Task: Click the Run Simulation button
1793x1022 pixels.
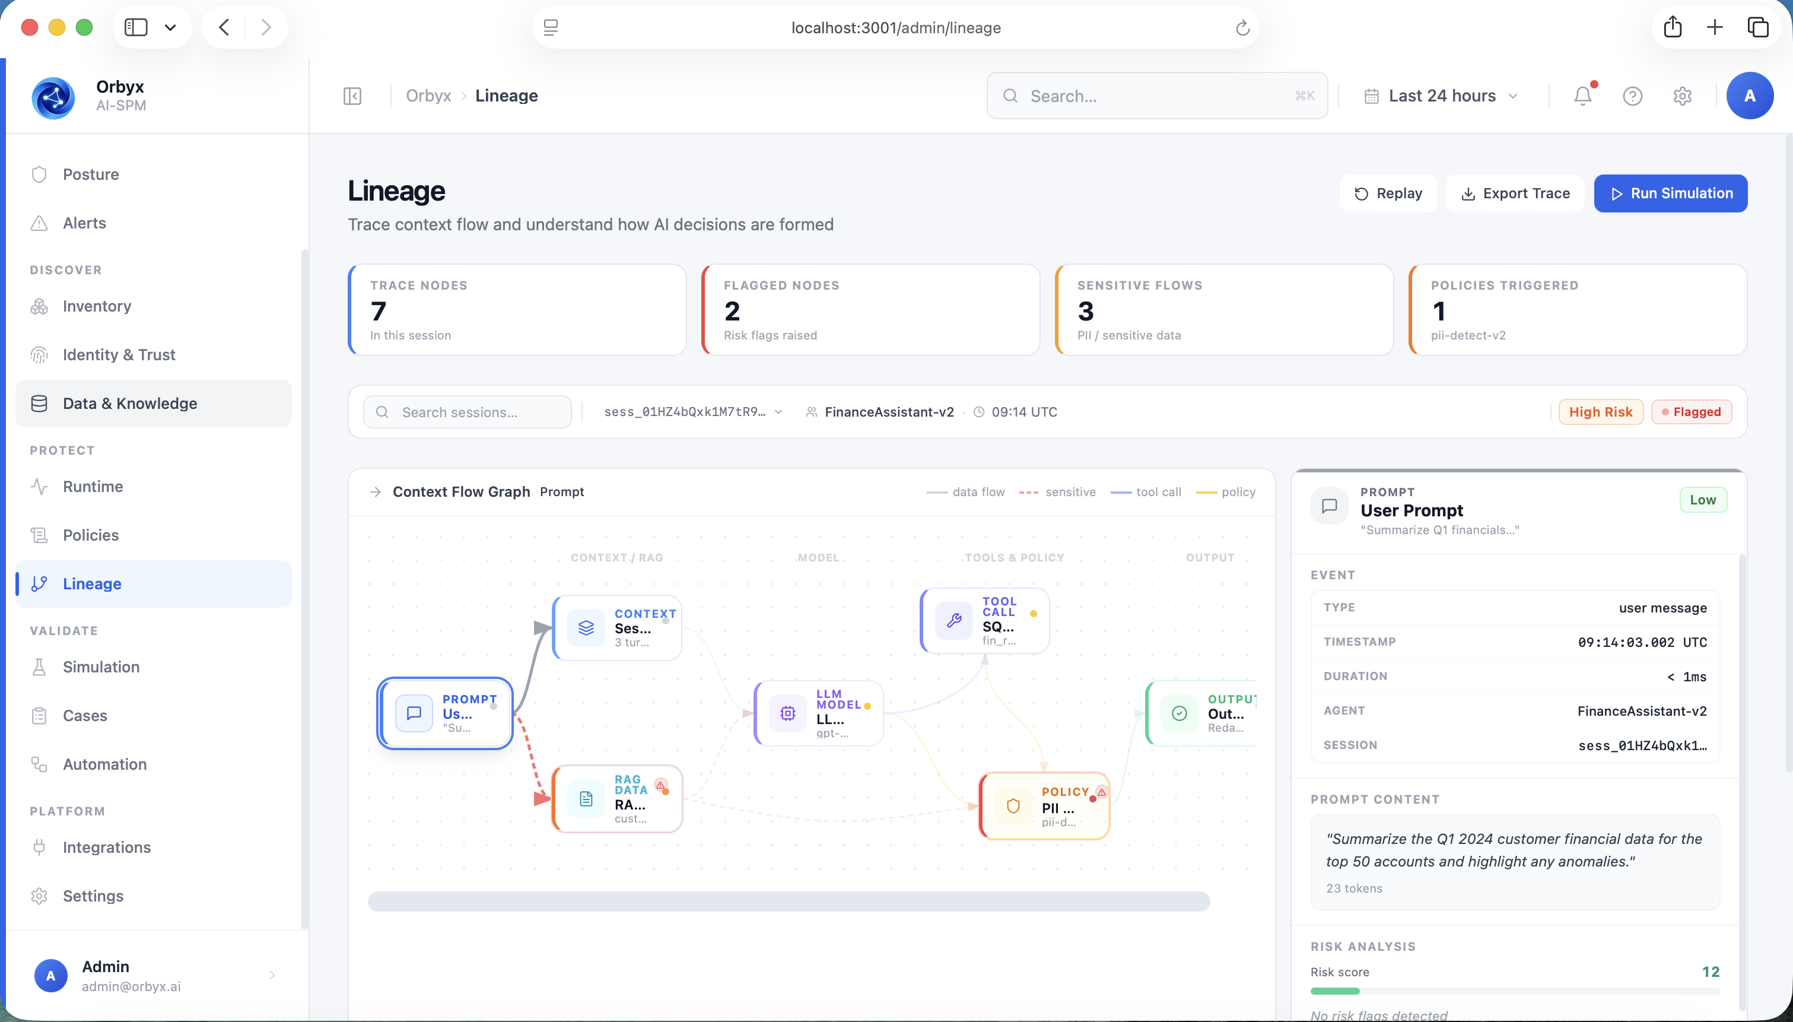Action: [x=1670, y=193]
